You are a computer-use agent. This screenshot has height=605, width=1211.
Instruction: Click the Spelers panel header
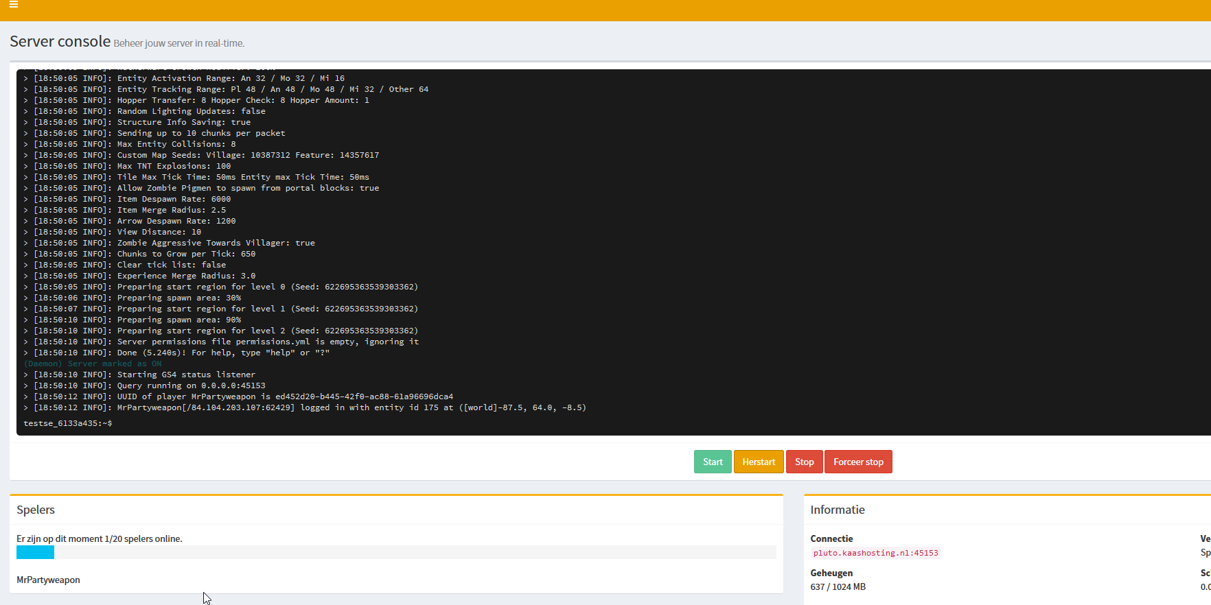(36, 510)
